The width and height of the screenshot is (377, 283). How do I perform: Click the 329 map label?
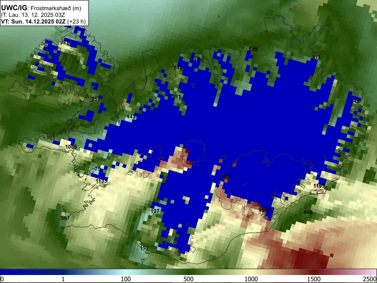196,59
